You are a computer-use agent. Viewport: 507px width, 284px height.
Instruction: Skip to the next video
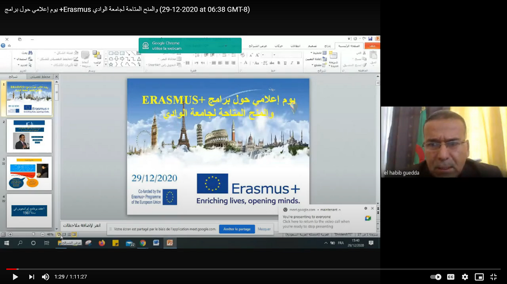(x=31, y=277)
